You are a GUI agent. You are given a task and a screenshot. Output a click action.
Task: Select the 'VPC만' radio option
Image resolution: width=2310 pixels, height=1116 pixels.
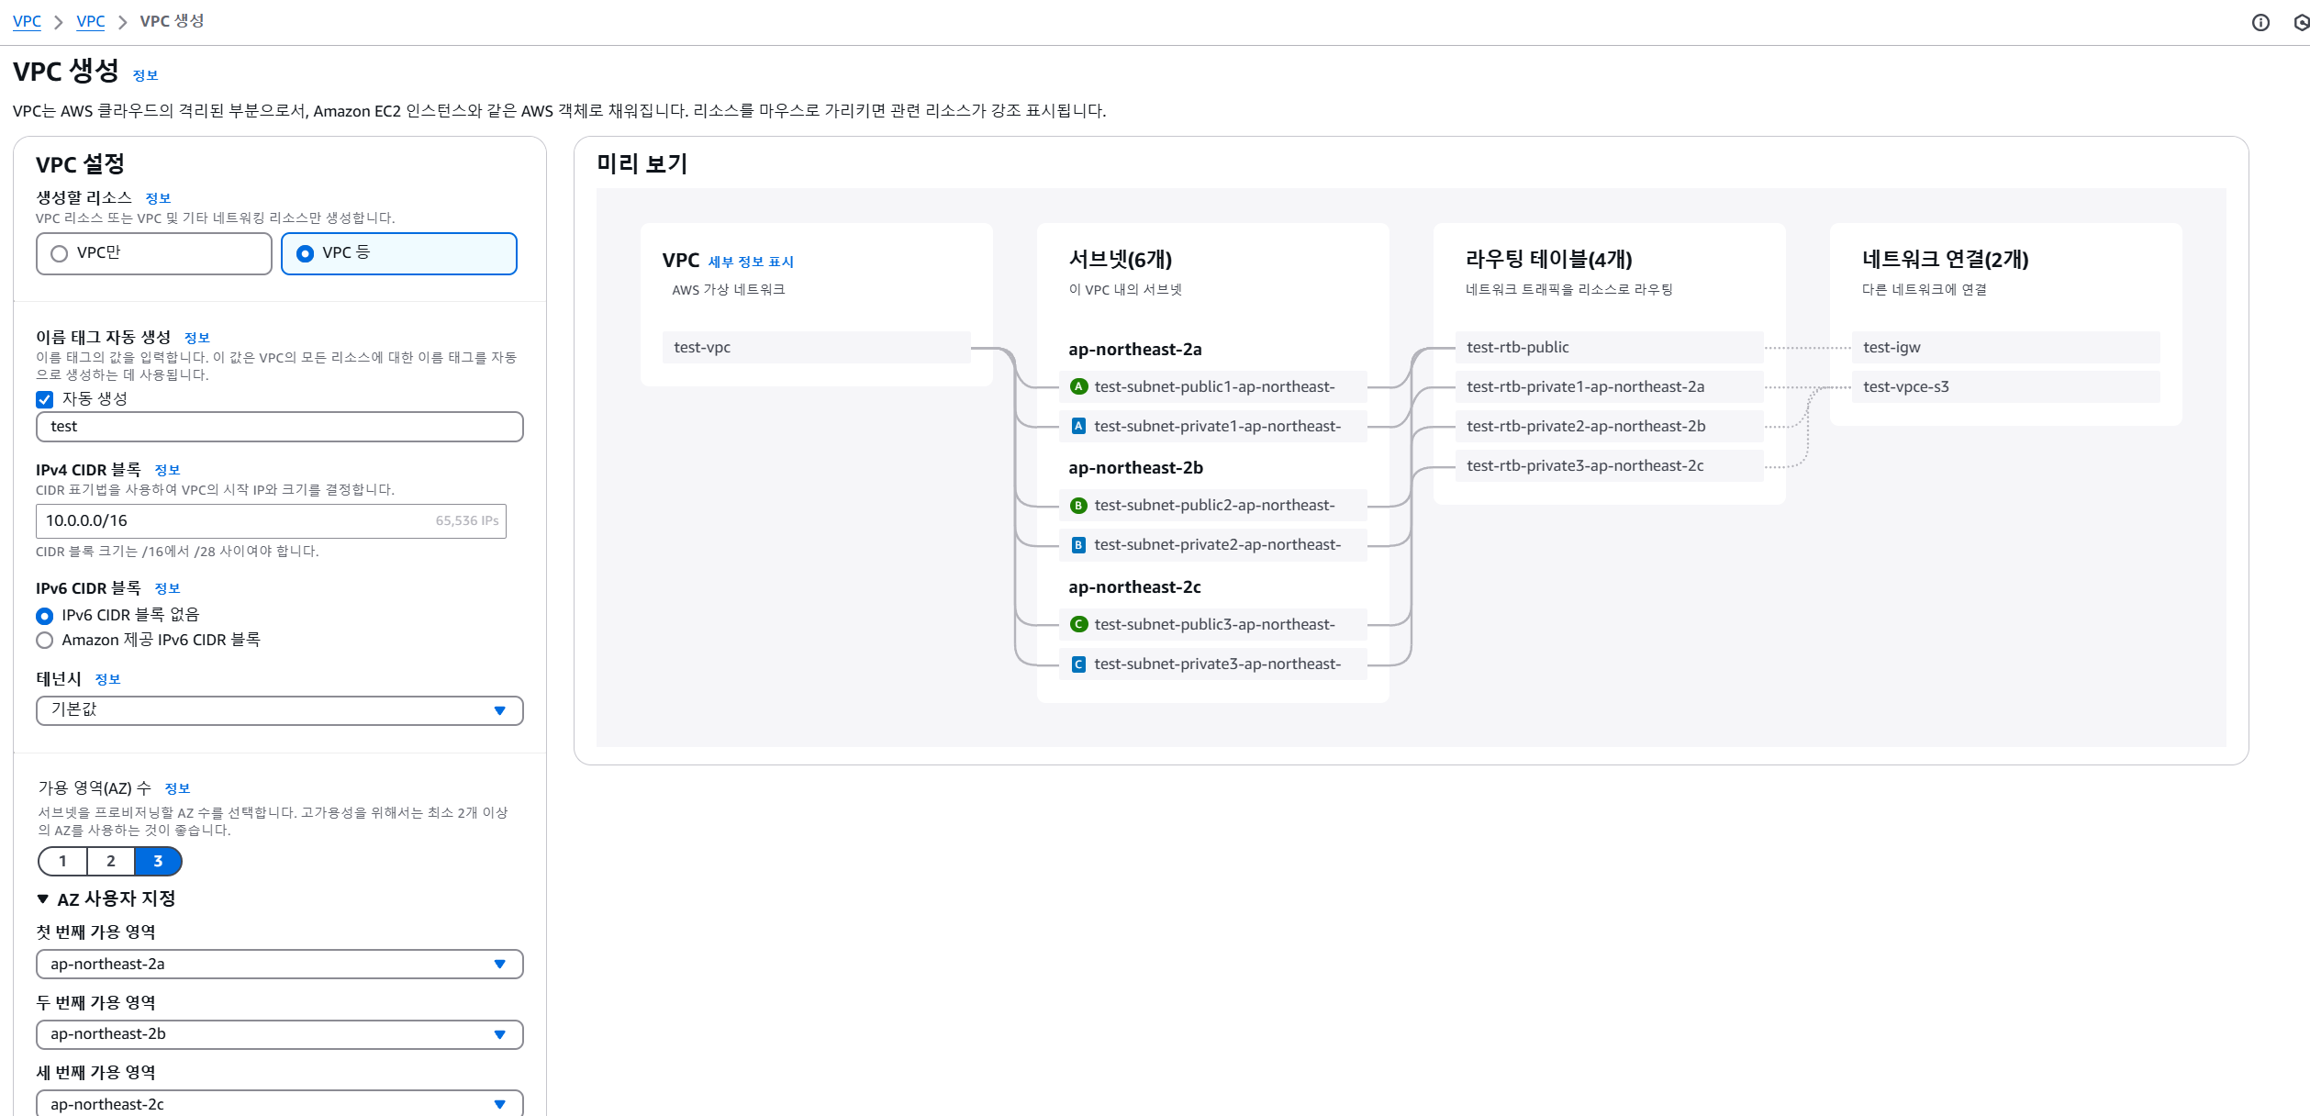pyautogui.click(x=61, y=254)
